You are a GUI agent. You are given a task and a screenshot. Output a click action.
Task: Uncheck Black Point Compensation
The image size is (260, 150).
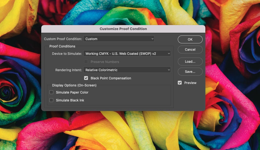(x=86, y=78)
